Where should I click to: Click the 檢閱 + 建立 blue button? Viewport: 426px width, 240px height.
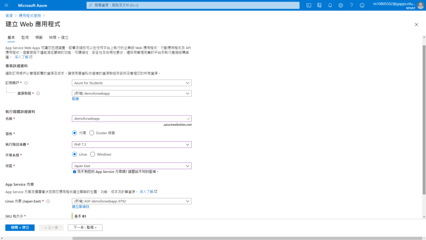pos(20,227)
